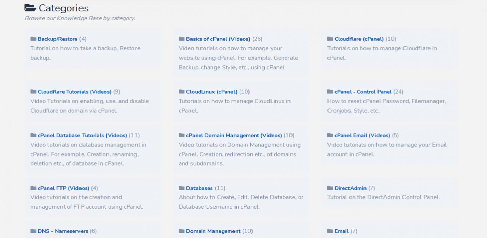Open the cPanel FTP (Videos) category

pyautogui.click(x=63, y=188)
